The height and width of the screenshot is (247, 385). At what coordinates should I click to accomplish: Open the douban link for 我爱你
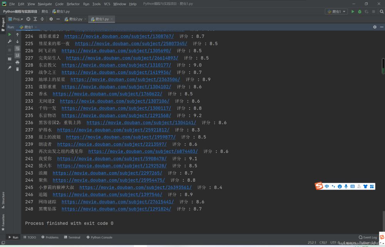coord(112,159)
